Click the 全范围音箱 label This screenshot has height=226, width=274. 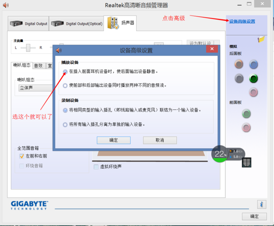coord(28,148)
